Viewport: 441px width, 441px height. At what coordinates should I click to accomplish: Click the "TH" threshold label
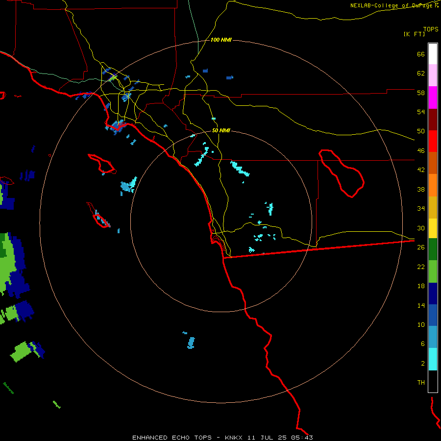click(421, 383)
